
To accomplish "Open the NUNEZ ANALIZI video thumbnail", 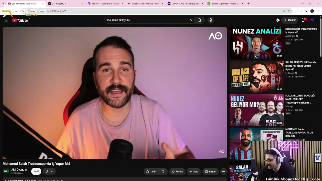I will [257, 43].
